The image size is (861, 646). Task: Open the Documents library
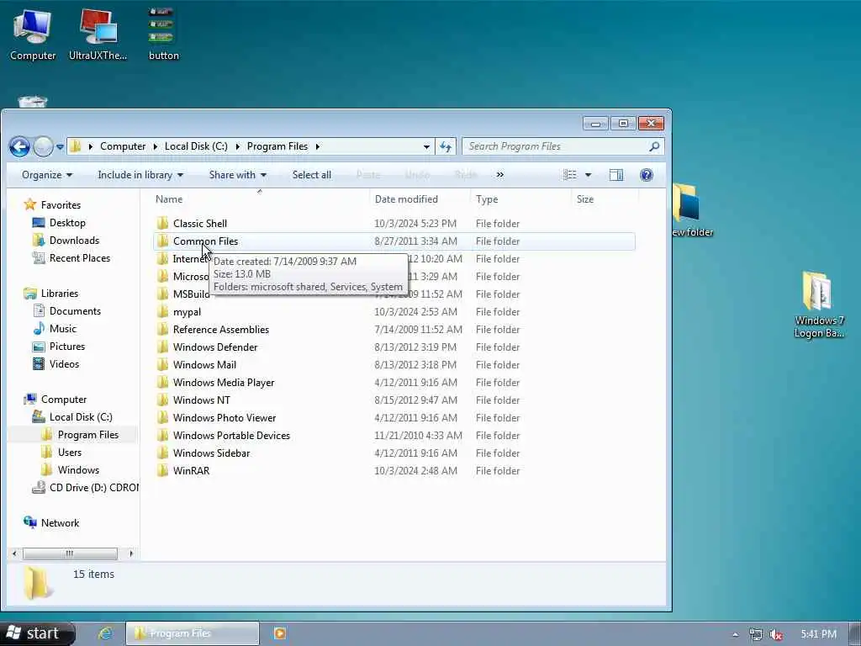(x=75, y=311)
